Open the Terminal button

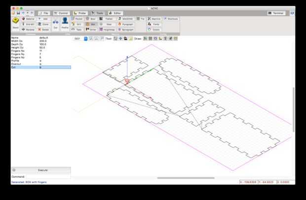tap(276, 13)
